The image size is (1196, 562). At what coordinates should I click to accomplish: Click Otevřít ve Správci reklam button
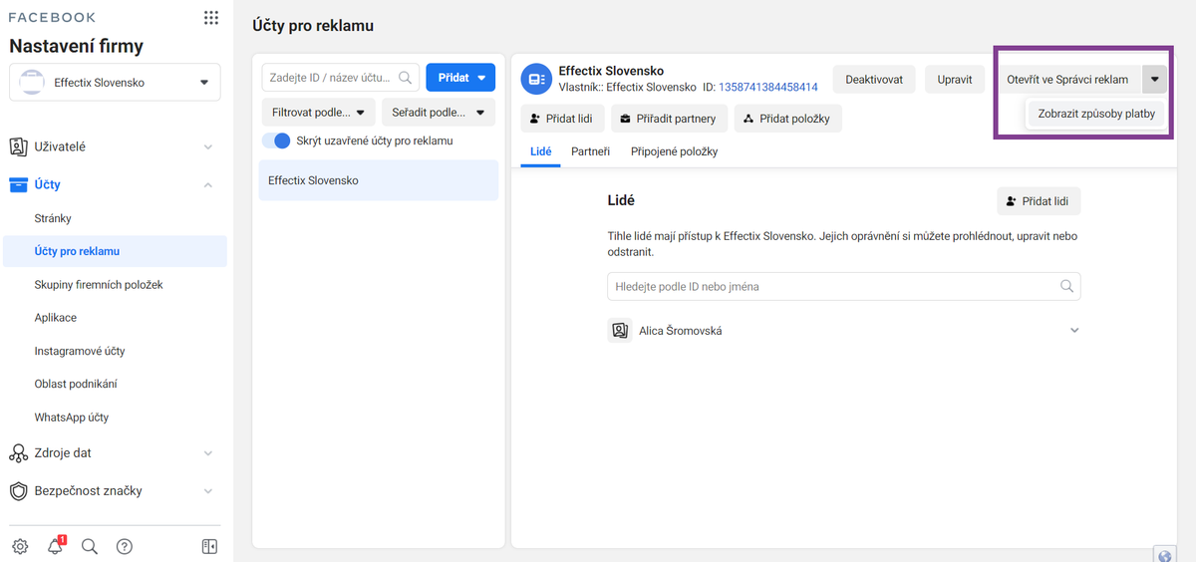tap(1067, 79)
